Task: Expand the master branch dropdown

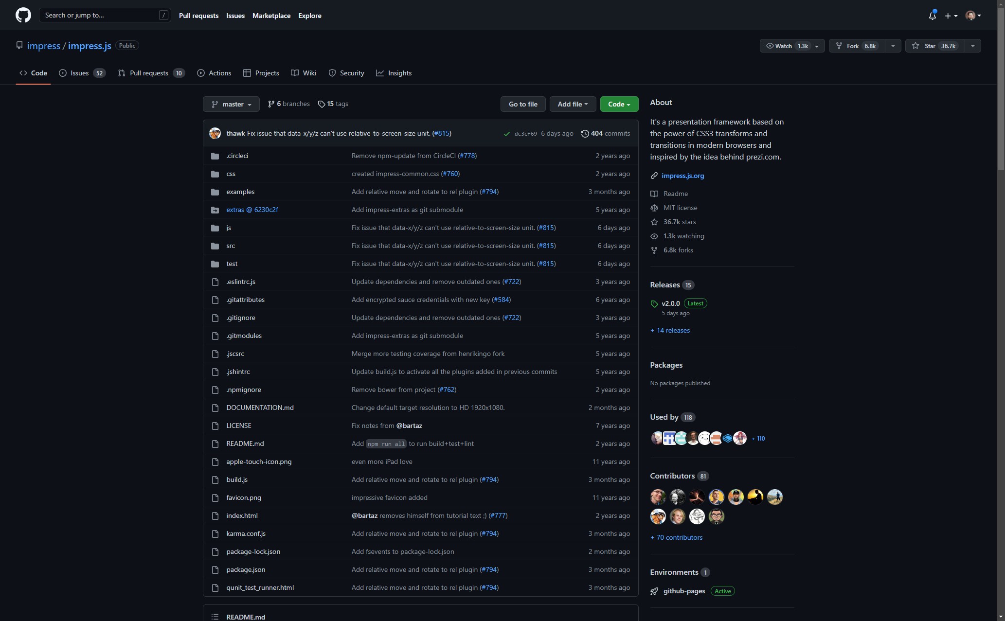Action: point(231,104)
